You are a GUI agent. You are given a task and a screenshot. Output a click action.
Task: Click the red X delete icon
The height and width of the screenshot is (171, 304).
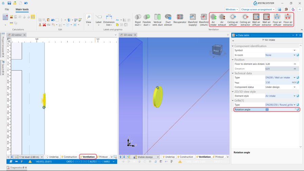44,25
